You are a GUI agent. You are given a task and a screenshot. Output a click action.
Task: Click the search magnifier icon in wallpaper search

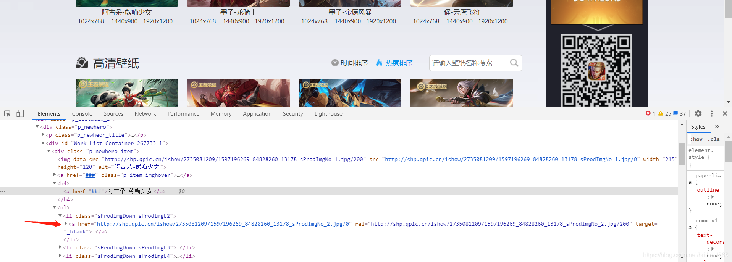click(x=514, y=63)
